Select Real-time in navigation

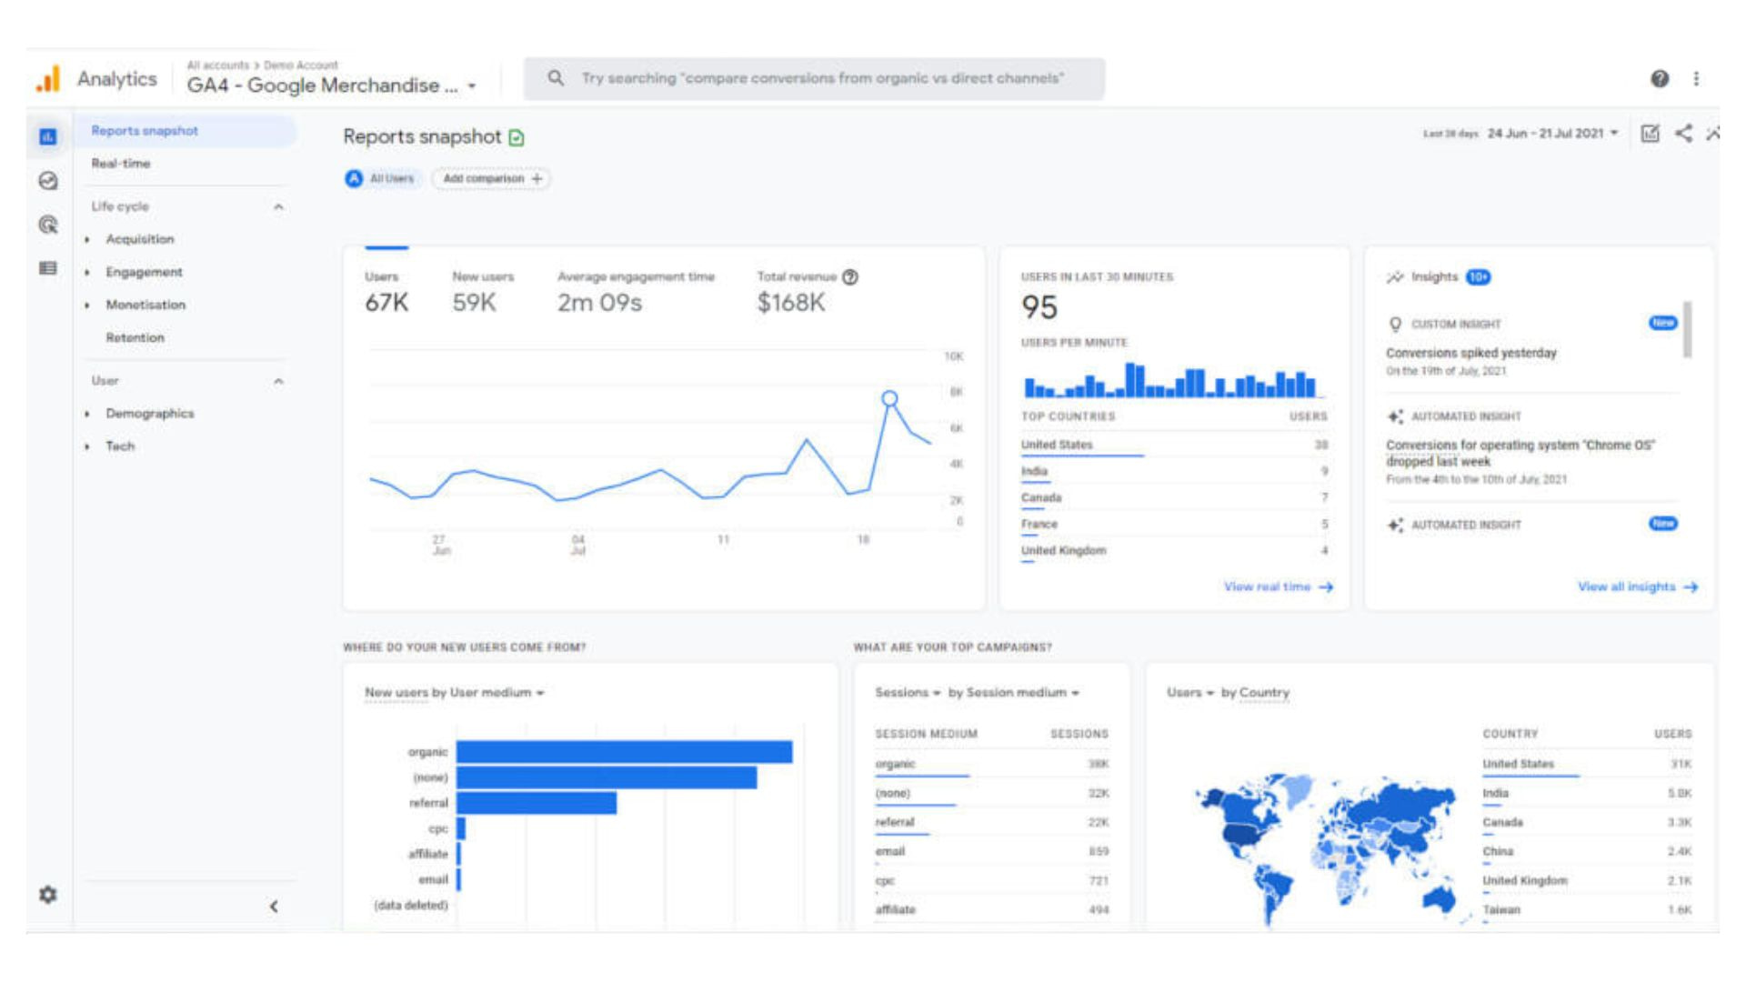coord(121,164)
